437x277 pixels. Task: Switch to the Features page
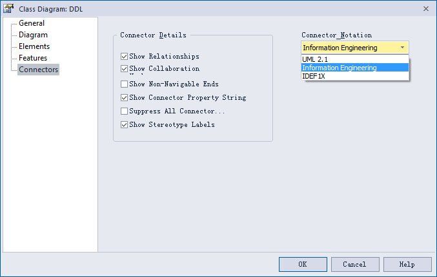[33, 58]
